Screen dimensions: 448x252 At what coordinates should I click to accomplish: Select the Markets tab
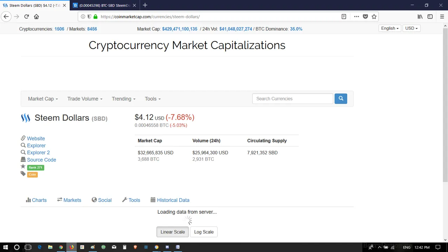click(x=69, y=200)
